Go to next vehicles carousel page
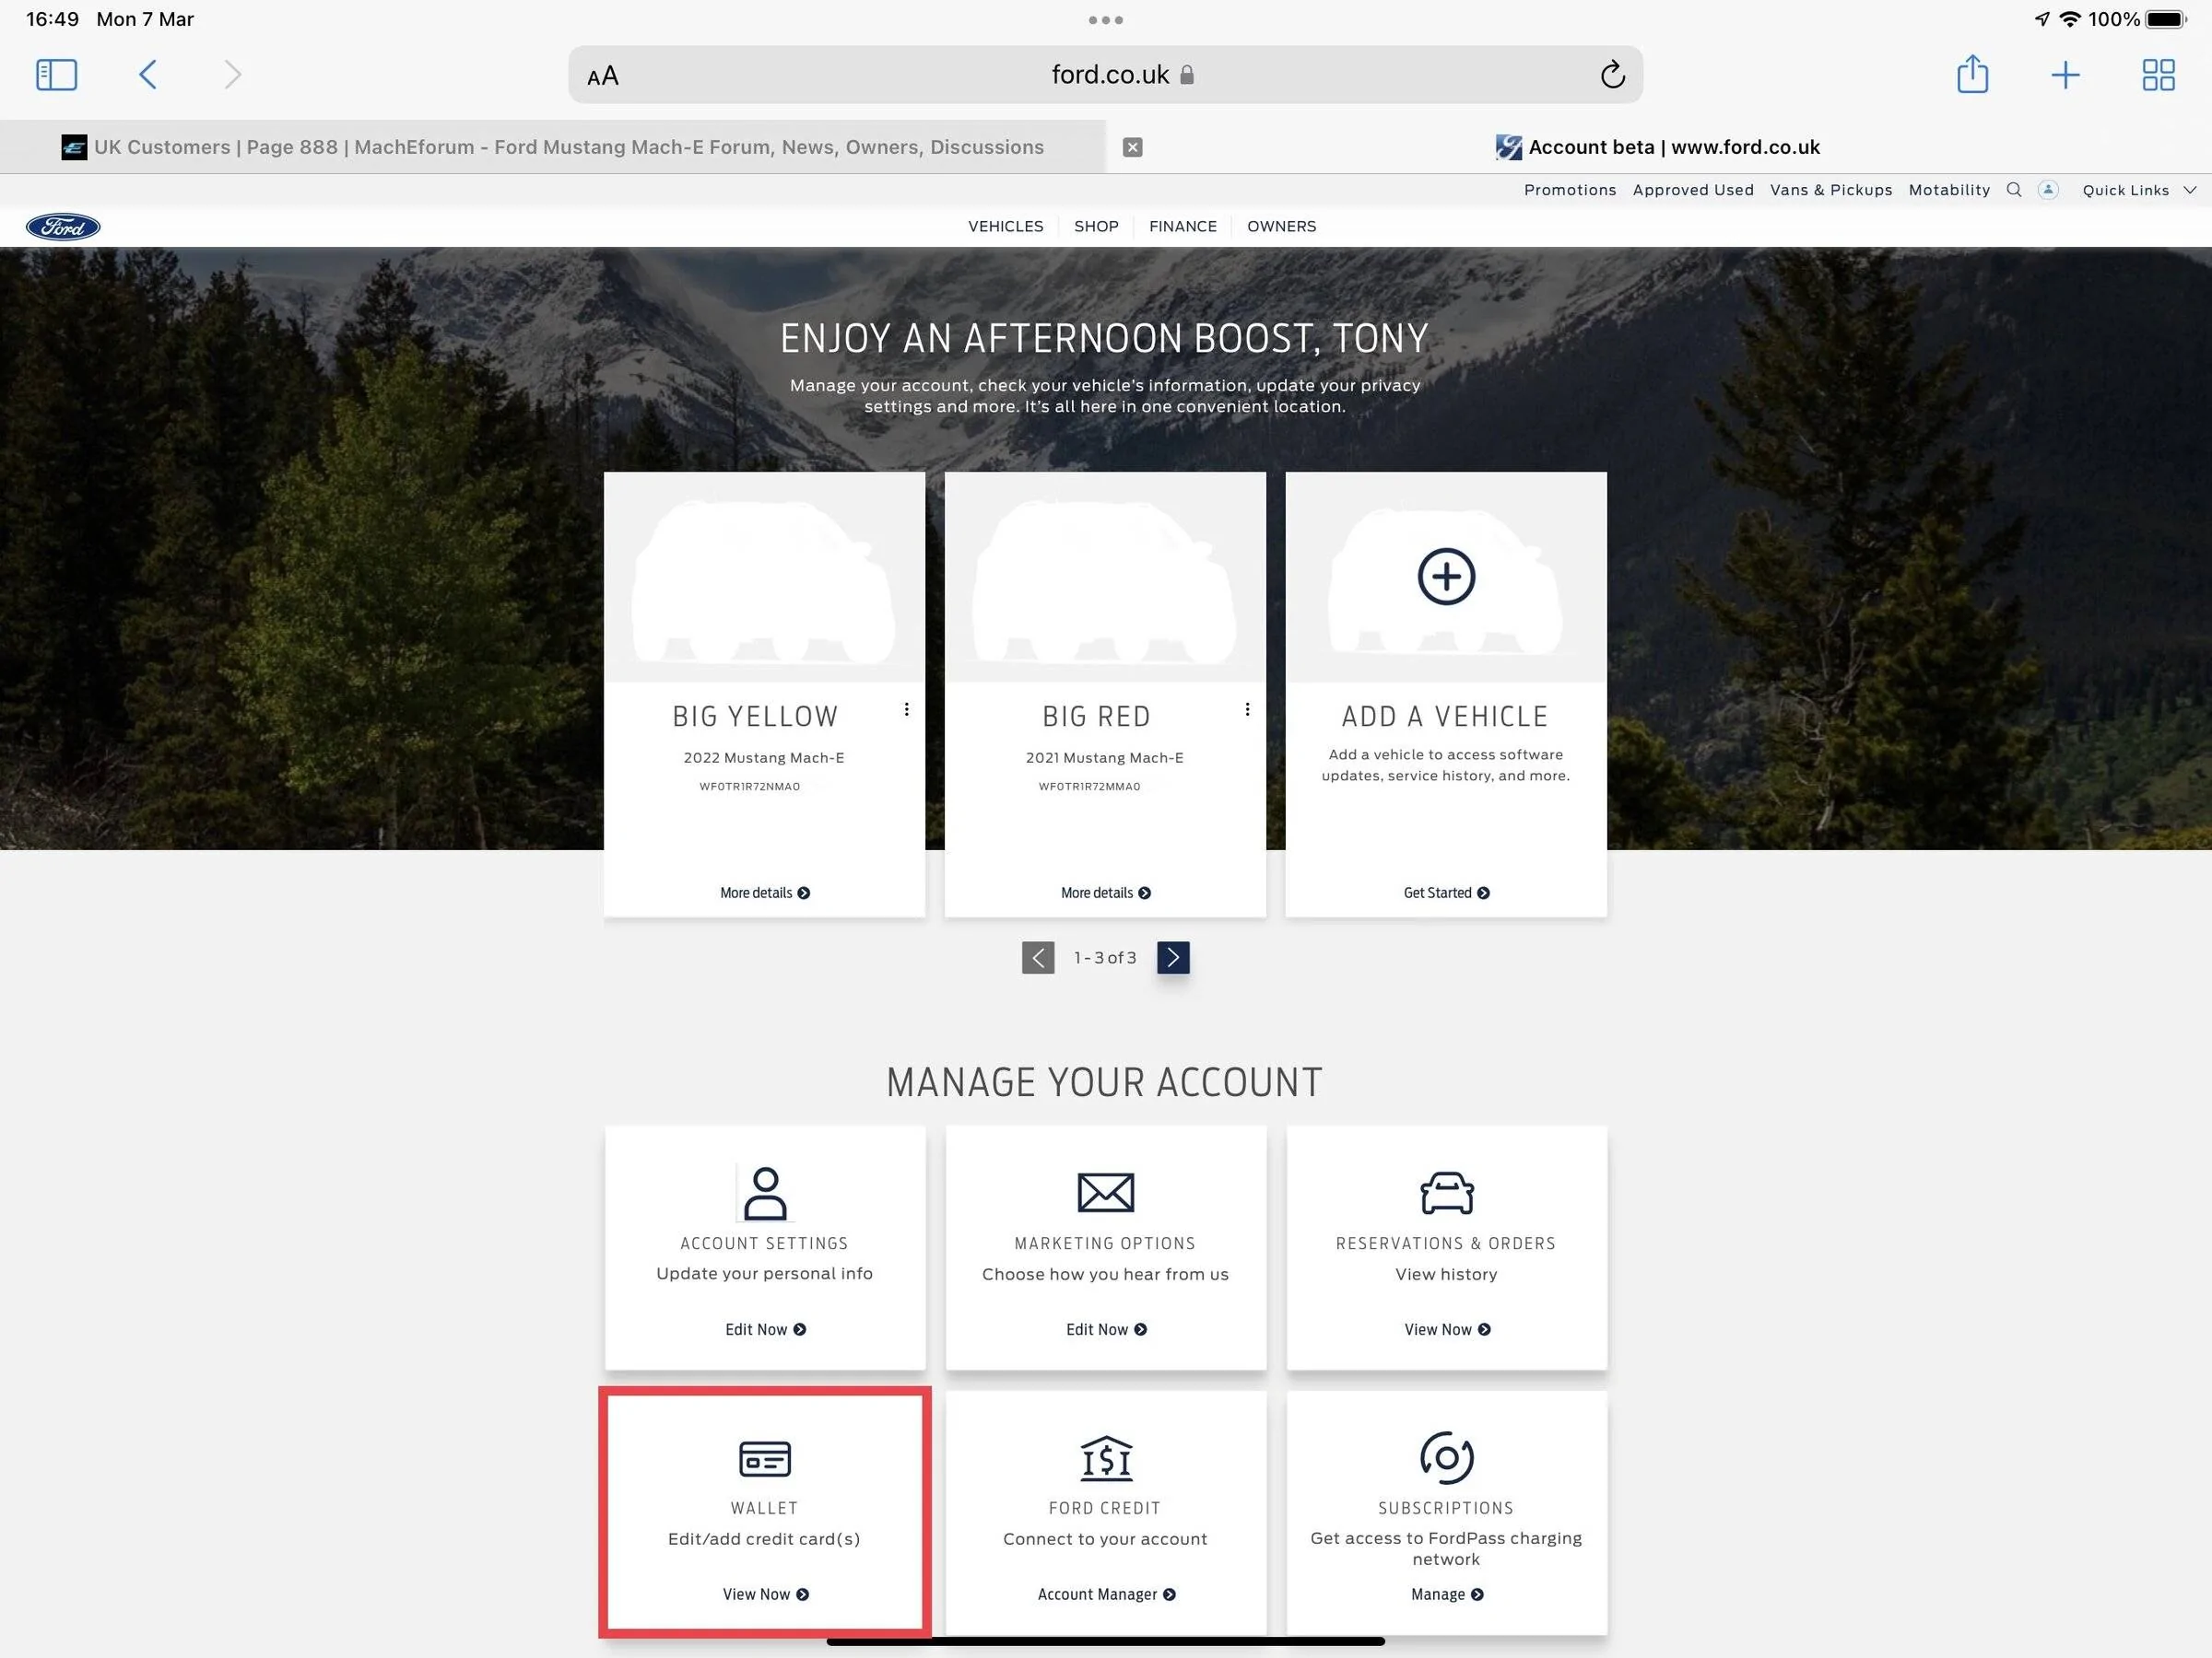 click(x=1173, y=957)
